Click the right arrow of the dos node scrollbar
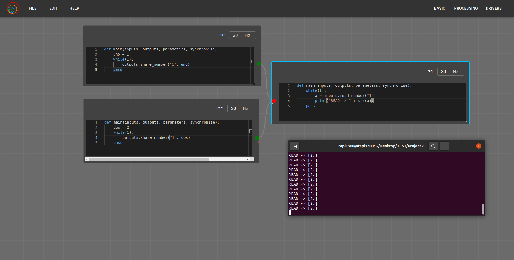The width and height of the screenshot is (514, 260). (x=248, y=159)
